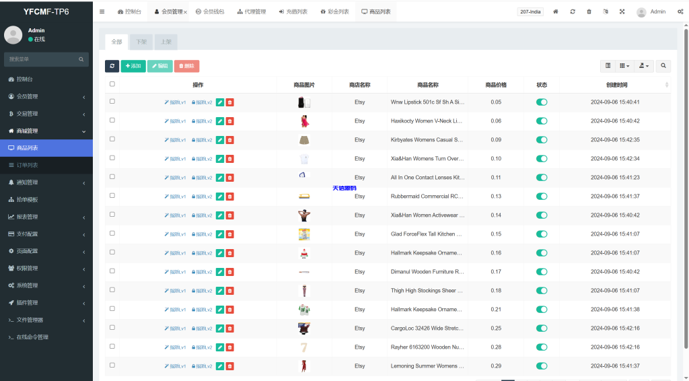The image size is (689, 381).
Task: Click red delete icon for Glad ForceFlex row
Action: coord(229,234)
